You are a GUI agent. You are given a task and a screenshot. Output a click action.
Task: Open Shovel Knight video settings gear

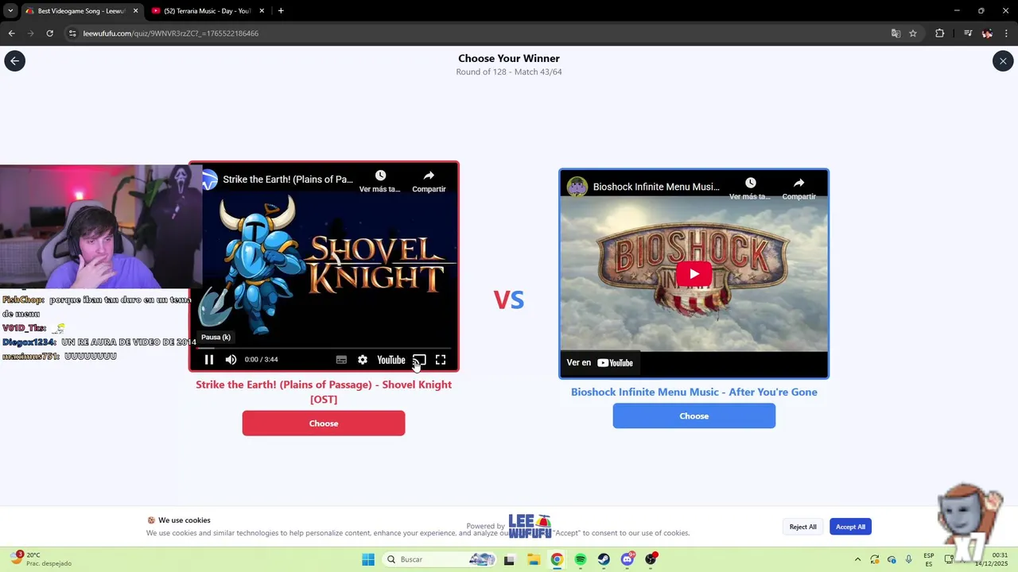pyautogui.click(x=363, y=360)
